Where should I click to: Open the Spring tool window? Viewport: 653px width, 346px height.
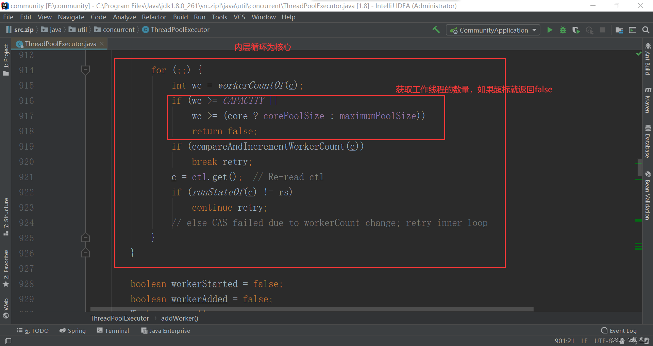(x=72, y=330)
